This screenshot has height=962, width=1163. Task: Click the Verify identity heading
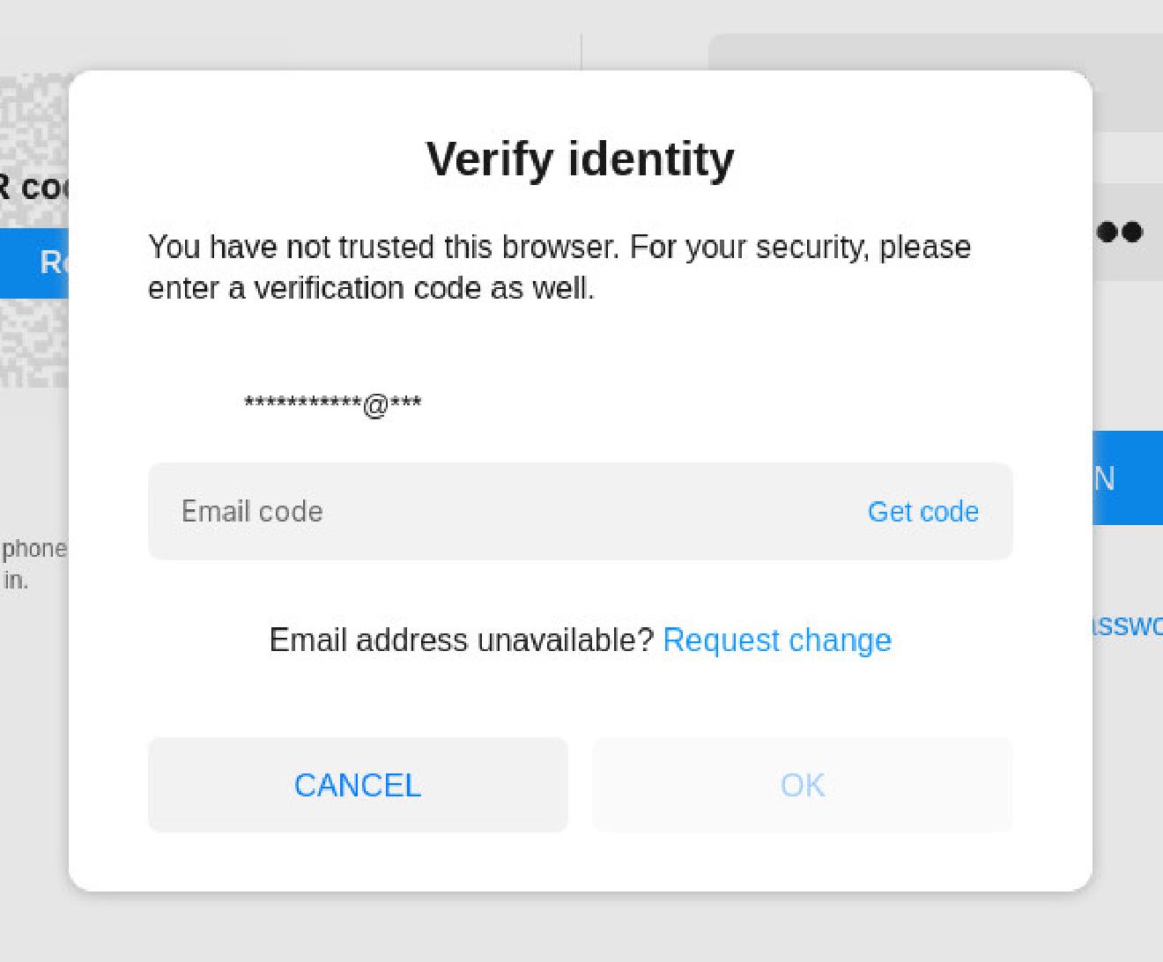(x=580, y=159)
